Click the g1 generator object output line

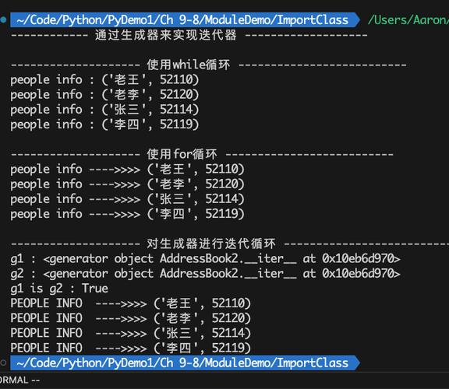205,258
